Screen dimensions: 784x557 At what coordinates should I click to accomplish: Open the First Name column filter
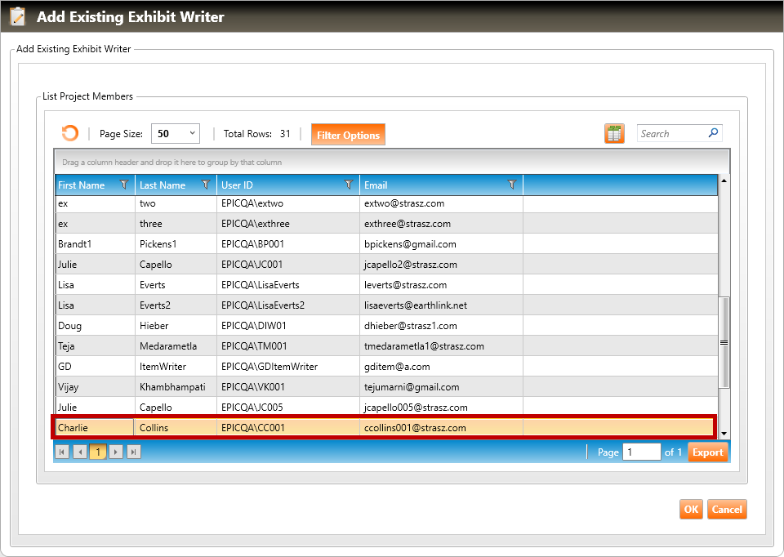tap(124, 185)
